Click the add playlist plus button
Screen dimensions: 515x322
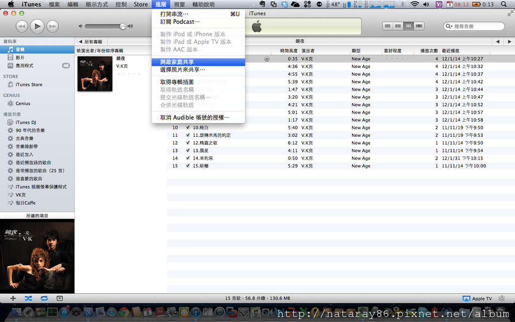[13, 298]
